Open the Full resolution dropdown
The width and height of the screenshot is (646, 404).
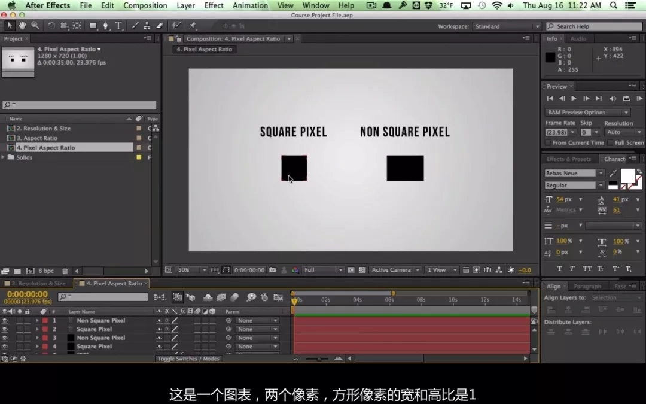pyautogui.click(x=323, y=270)
